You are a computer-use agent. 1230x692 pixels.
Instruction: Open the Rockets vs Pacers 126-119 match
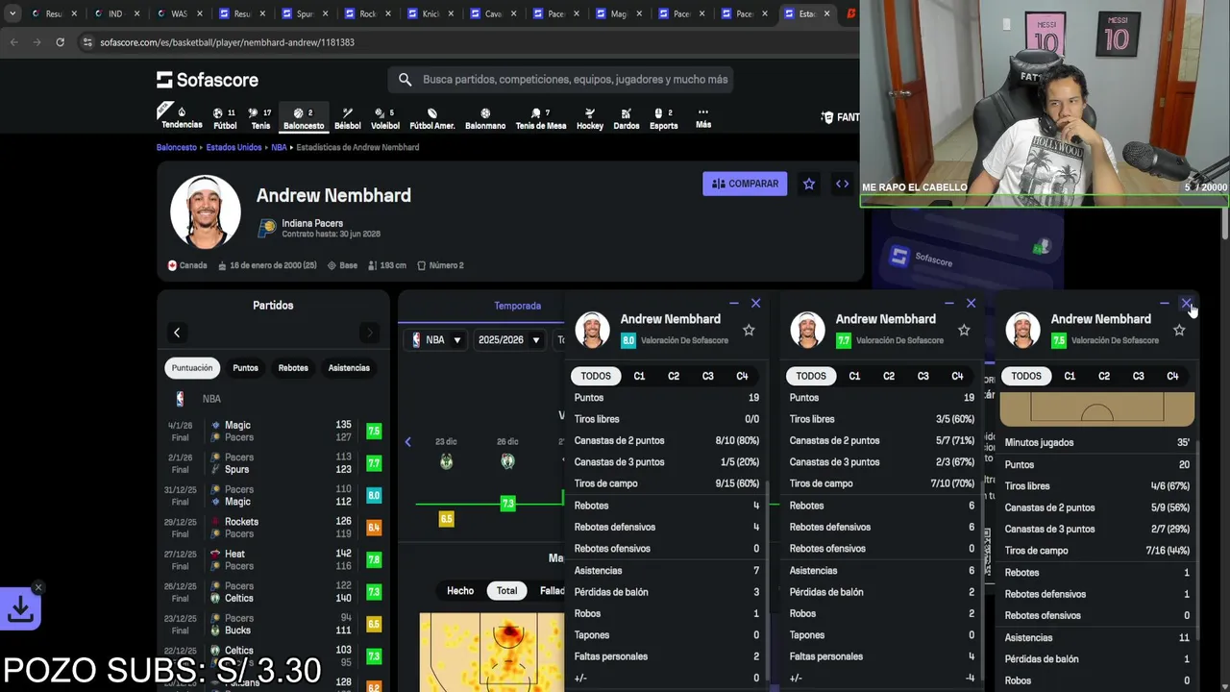coord(274,528)
